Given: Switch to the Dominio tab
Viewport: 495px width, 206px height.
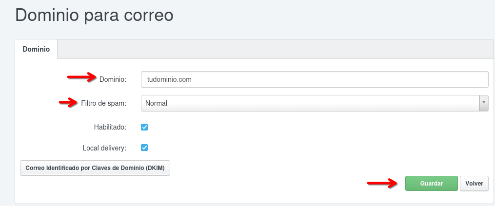Looking at the screenshot, I should (36, 49).
